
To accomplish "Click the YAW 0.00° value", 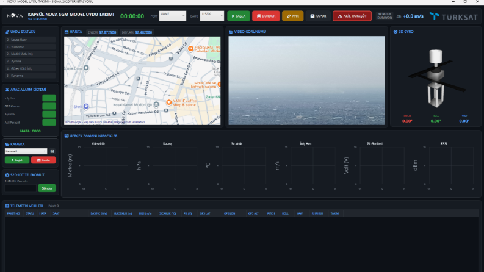I will [x=464, y=121].
